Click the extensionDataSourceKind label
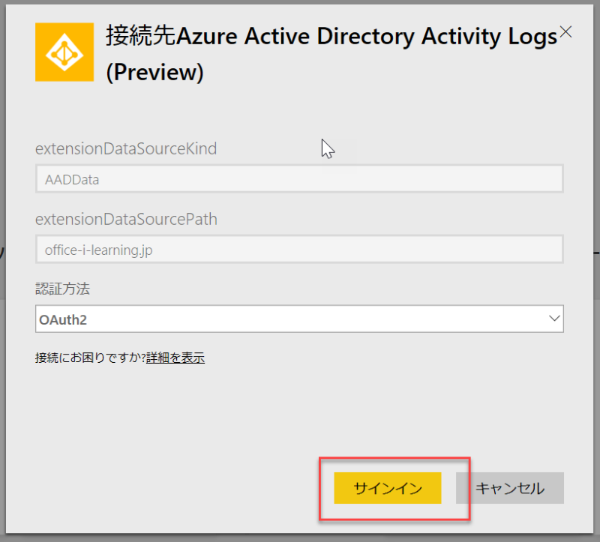600x542 pixels. pyautogui.click(x=126, y=148)
